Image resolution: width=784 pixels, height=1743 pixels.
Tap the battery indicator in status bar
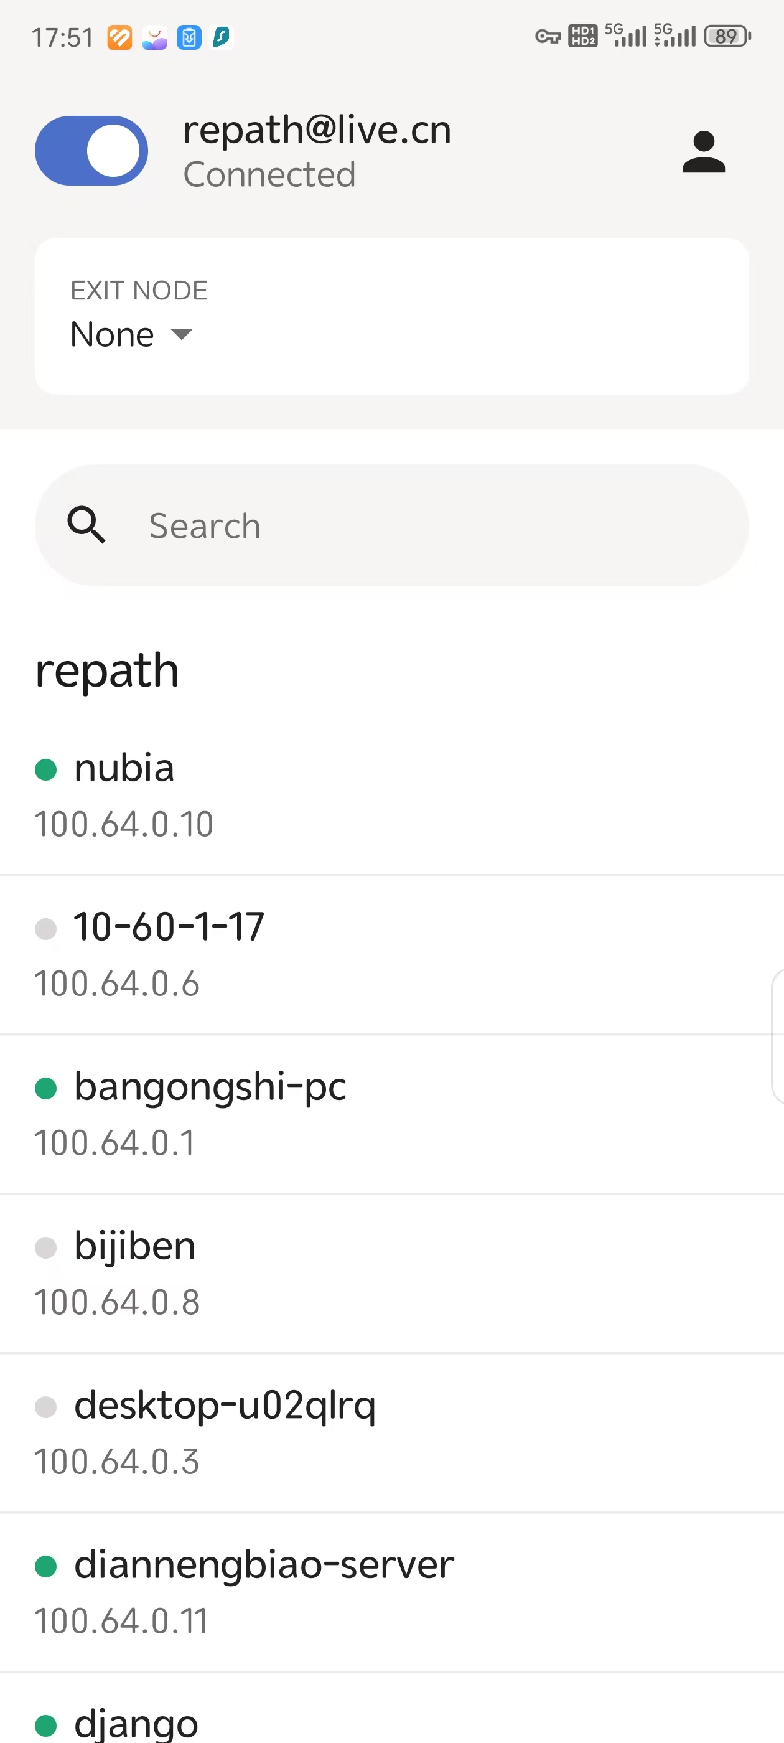coord(727,37)
